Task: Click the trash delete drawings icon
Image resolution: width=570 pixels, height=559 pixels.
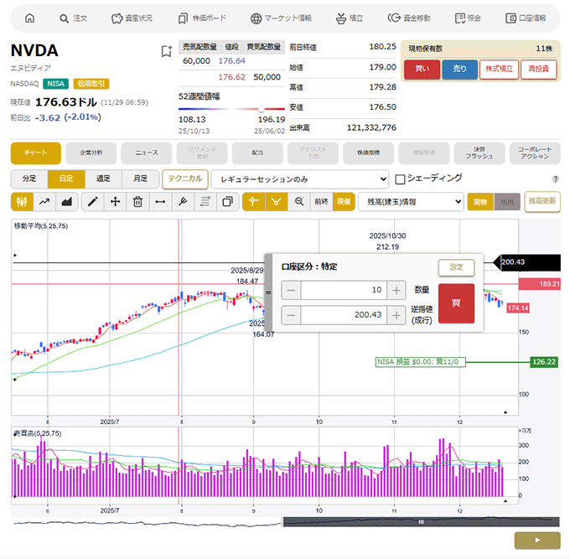Action: (x=137, y=201)
